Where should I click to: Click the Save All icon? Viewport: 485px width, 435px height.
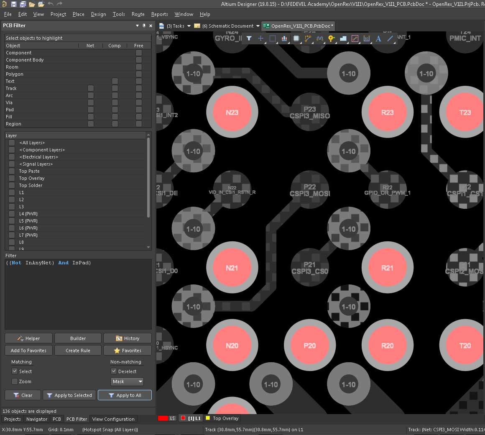[x=23, y=4]
